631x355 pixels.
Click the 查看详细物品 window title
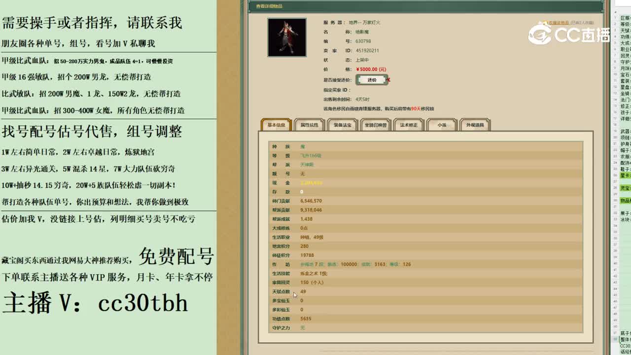[x=269, y=6]
